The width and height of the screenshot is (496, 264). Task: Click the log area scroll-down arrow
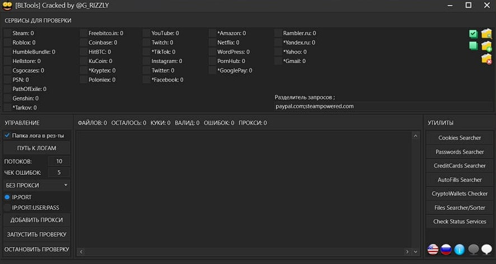[x=415, y=252]
